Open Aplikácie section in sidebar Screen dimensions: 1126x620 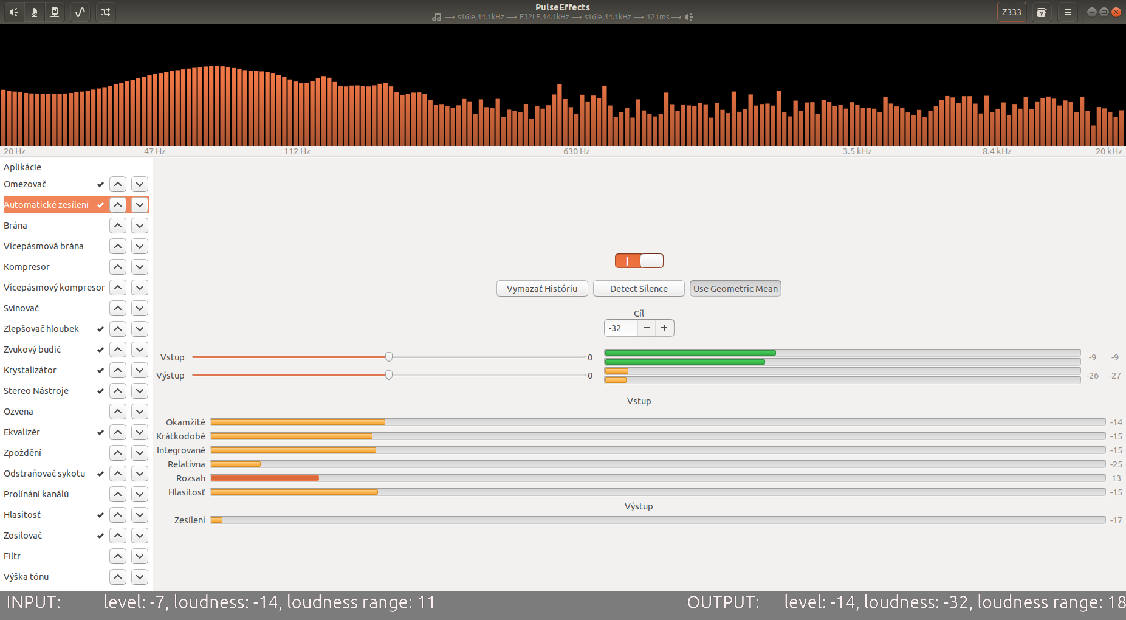coord(22,167)
